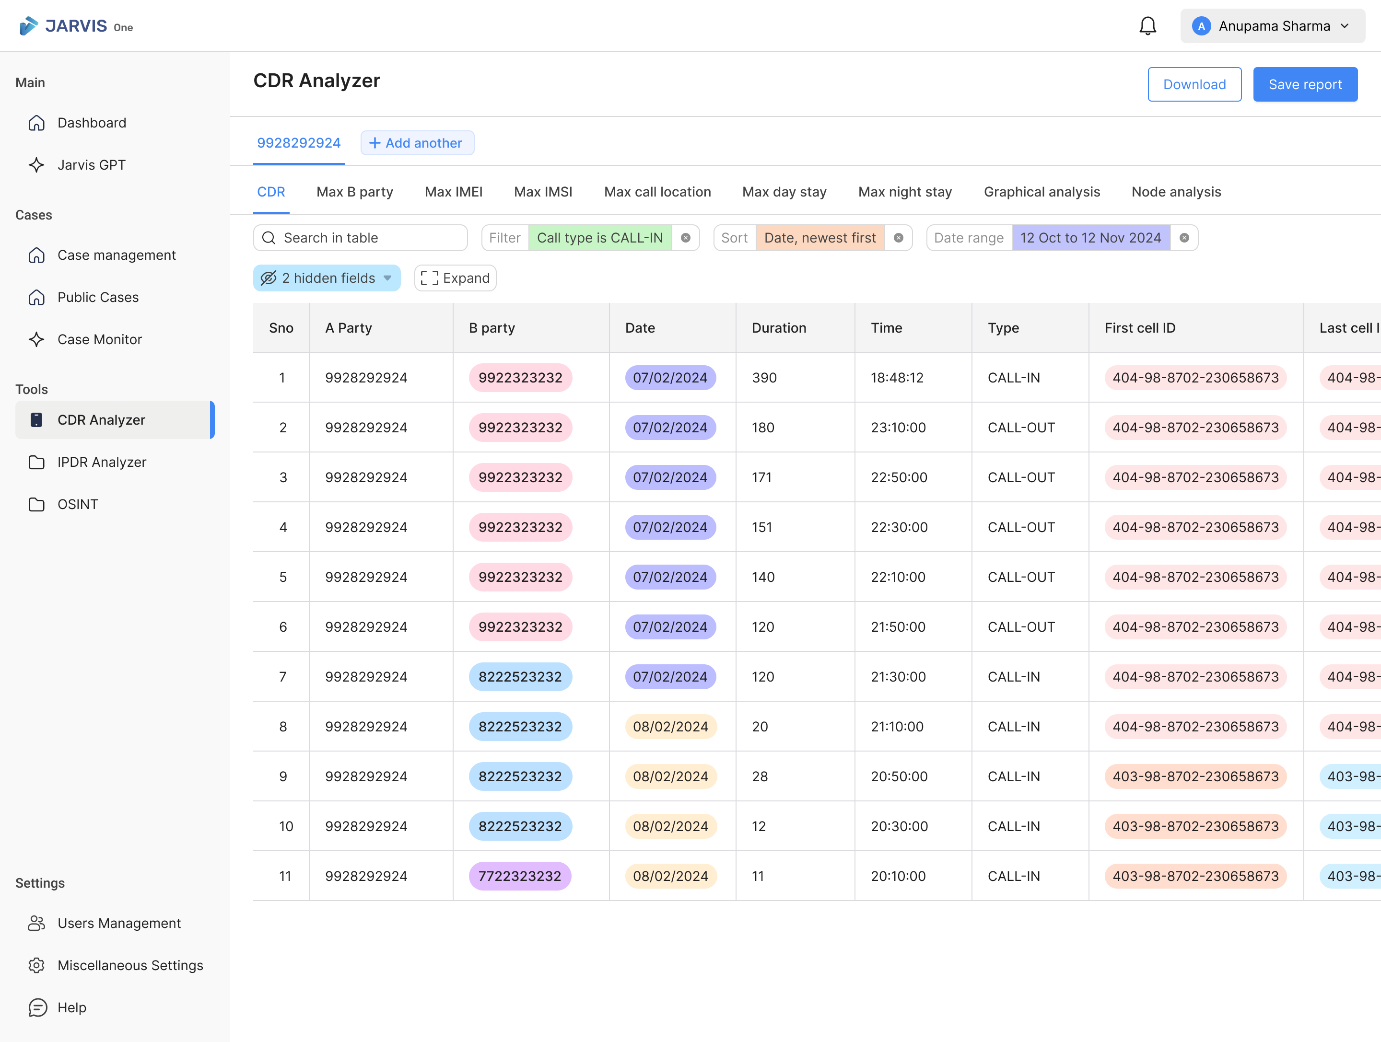Click the Expand table button
The image size is (1381, 1042).
(x=455, y=278)
